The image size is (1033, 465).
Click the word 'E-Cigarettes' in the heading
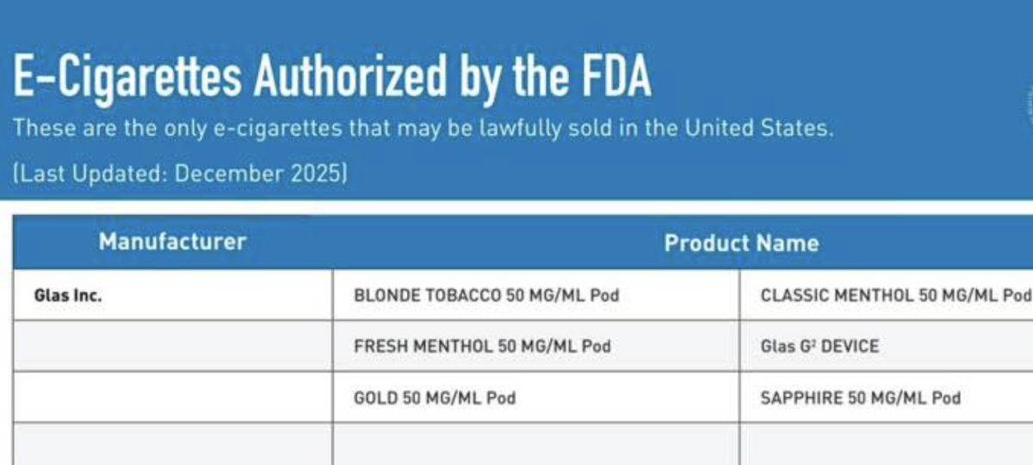[127, 78]
